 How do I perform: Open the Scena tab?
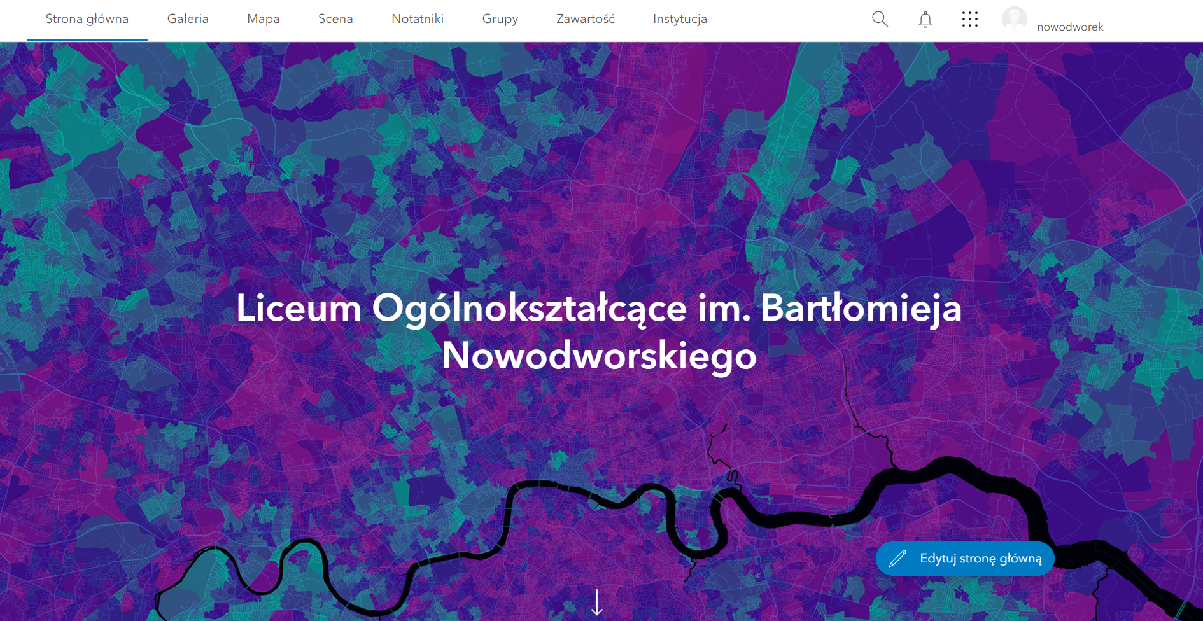click(335, 19)
